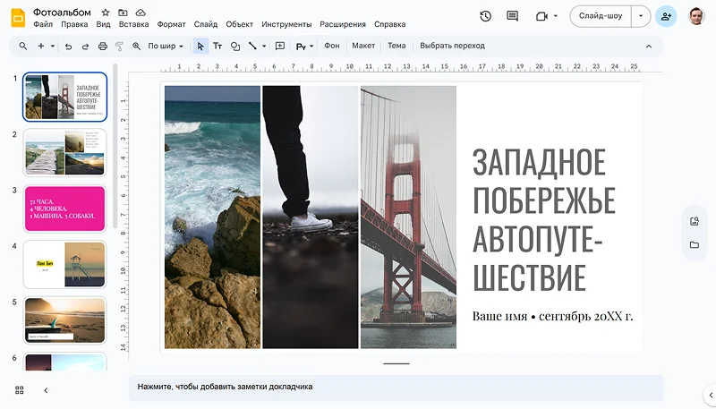Open the Формат menu
This screenshot has width=716, height=409.
point(171,24)
